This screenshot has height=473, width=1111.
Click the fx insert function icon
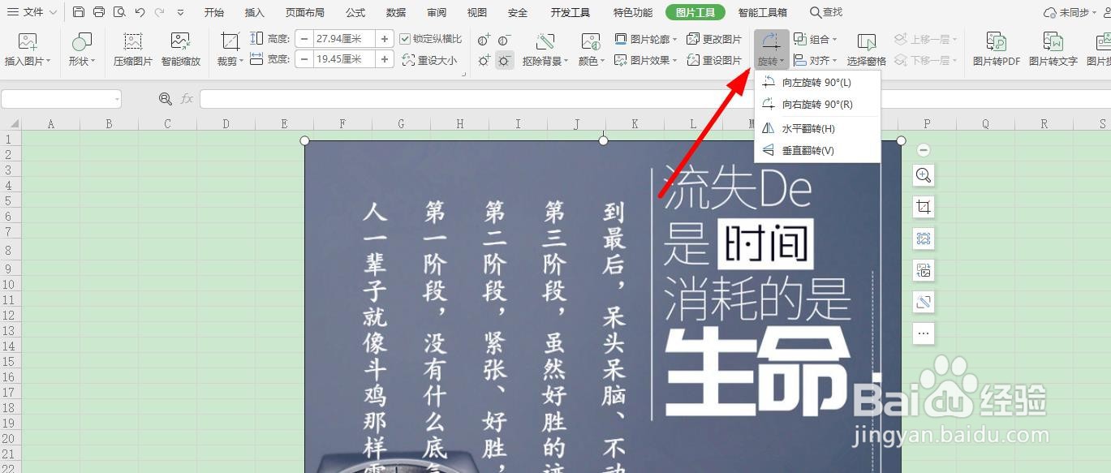click(187, 98)
